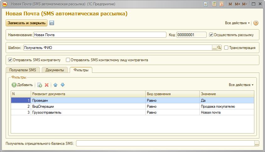Close the Новая Почта window
The image size is (265, 152).
[260, 4]
